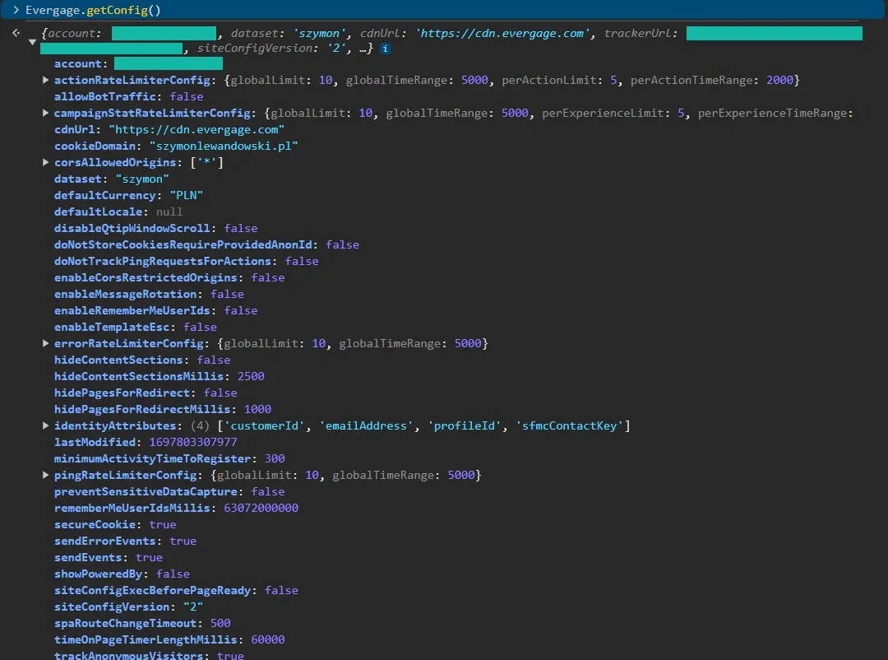Viewport: 888px width, 660px height.
Task: Click the rememberMeUserIdsMillis number value
Action: point(261,508)
